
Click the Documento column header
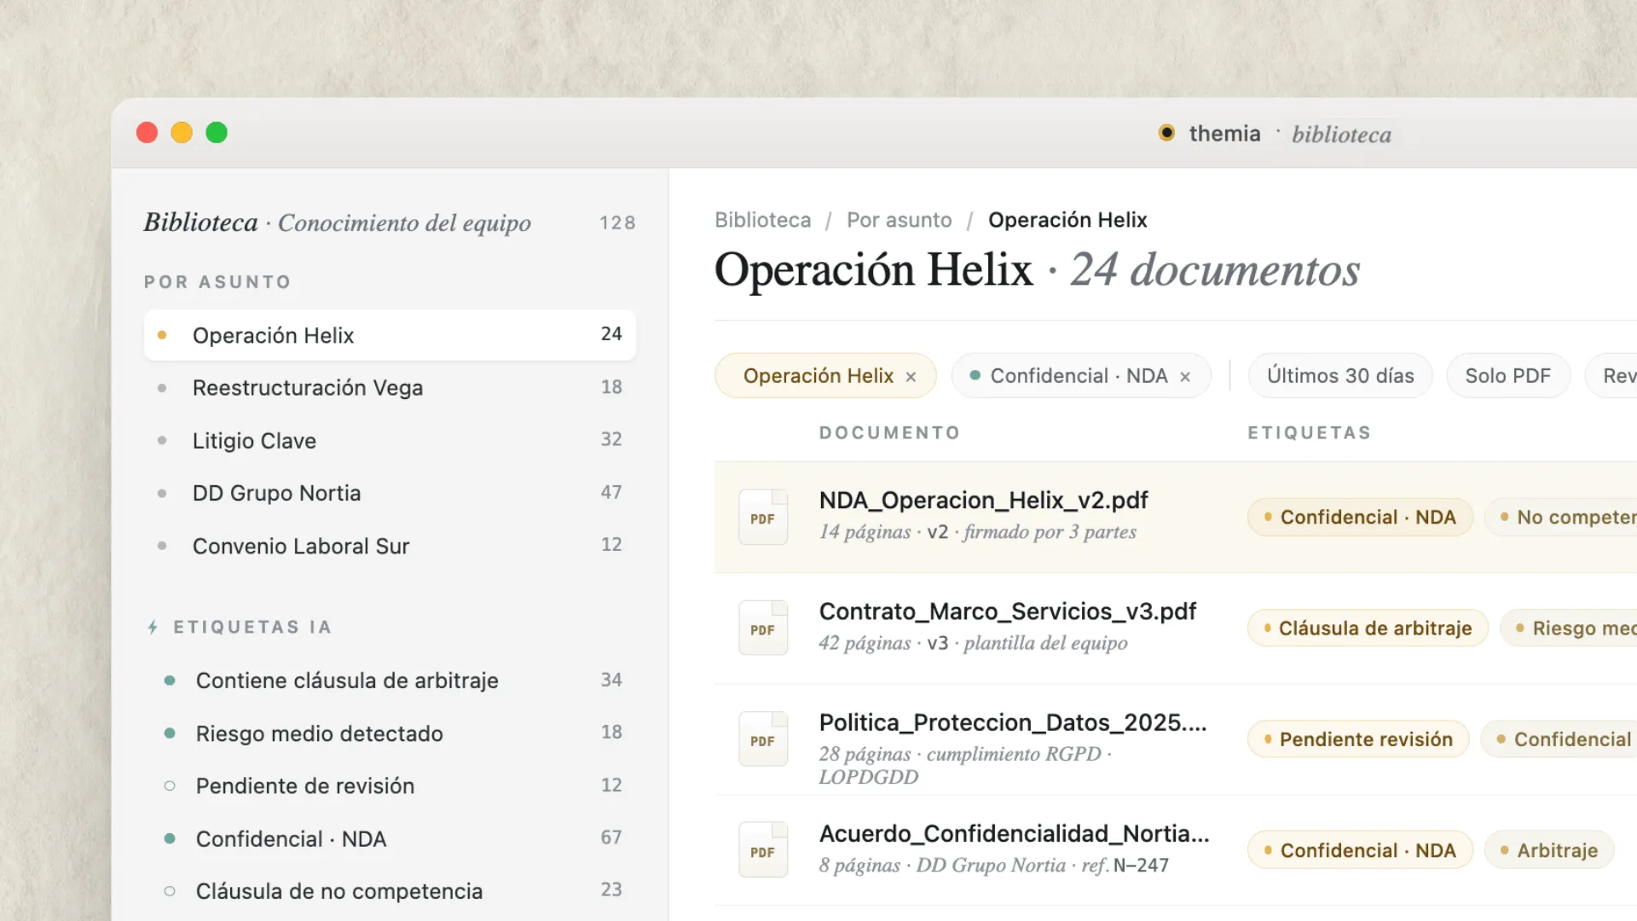click(889, 433)
